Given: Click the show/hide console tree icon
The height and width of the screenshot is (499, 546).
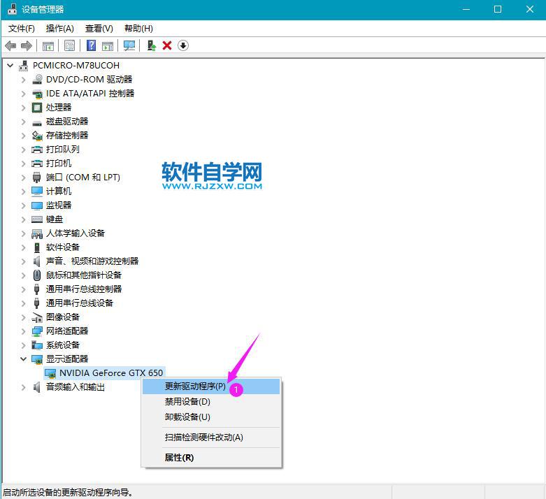Looking at the screenshot, I should point(48,45).
